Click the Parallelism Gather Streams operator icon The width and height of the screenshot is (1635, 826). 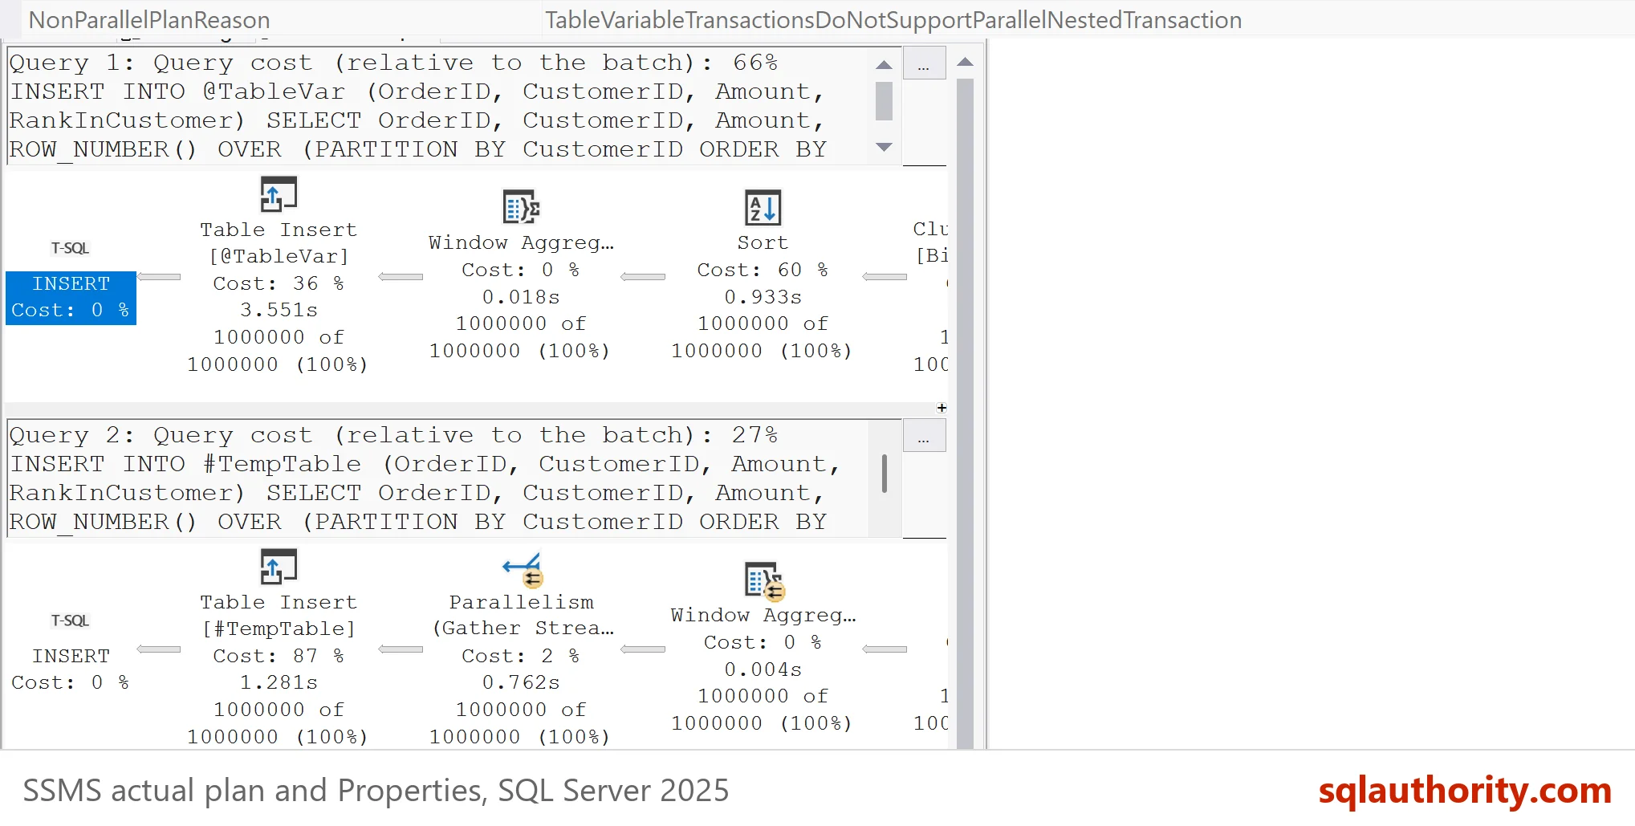523,569
